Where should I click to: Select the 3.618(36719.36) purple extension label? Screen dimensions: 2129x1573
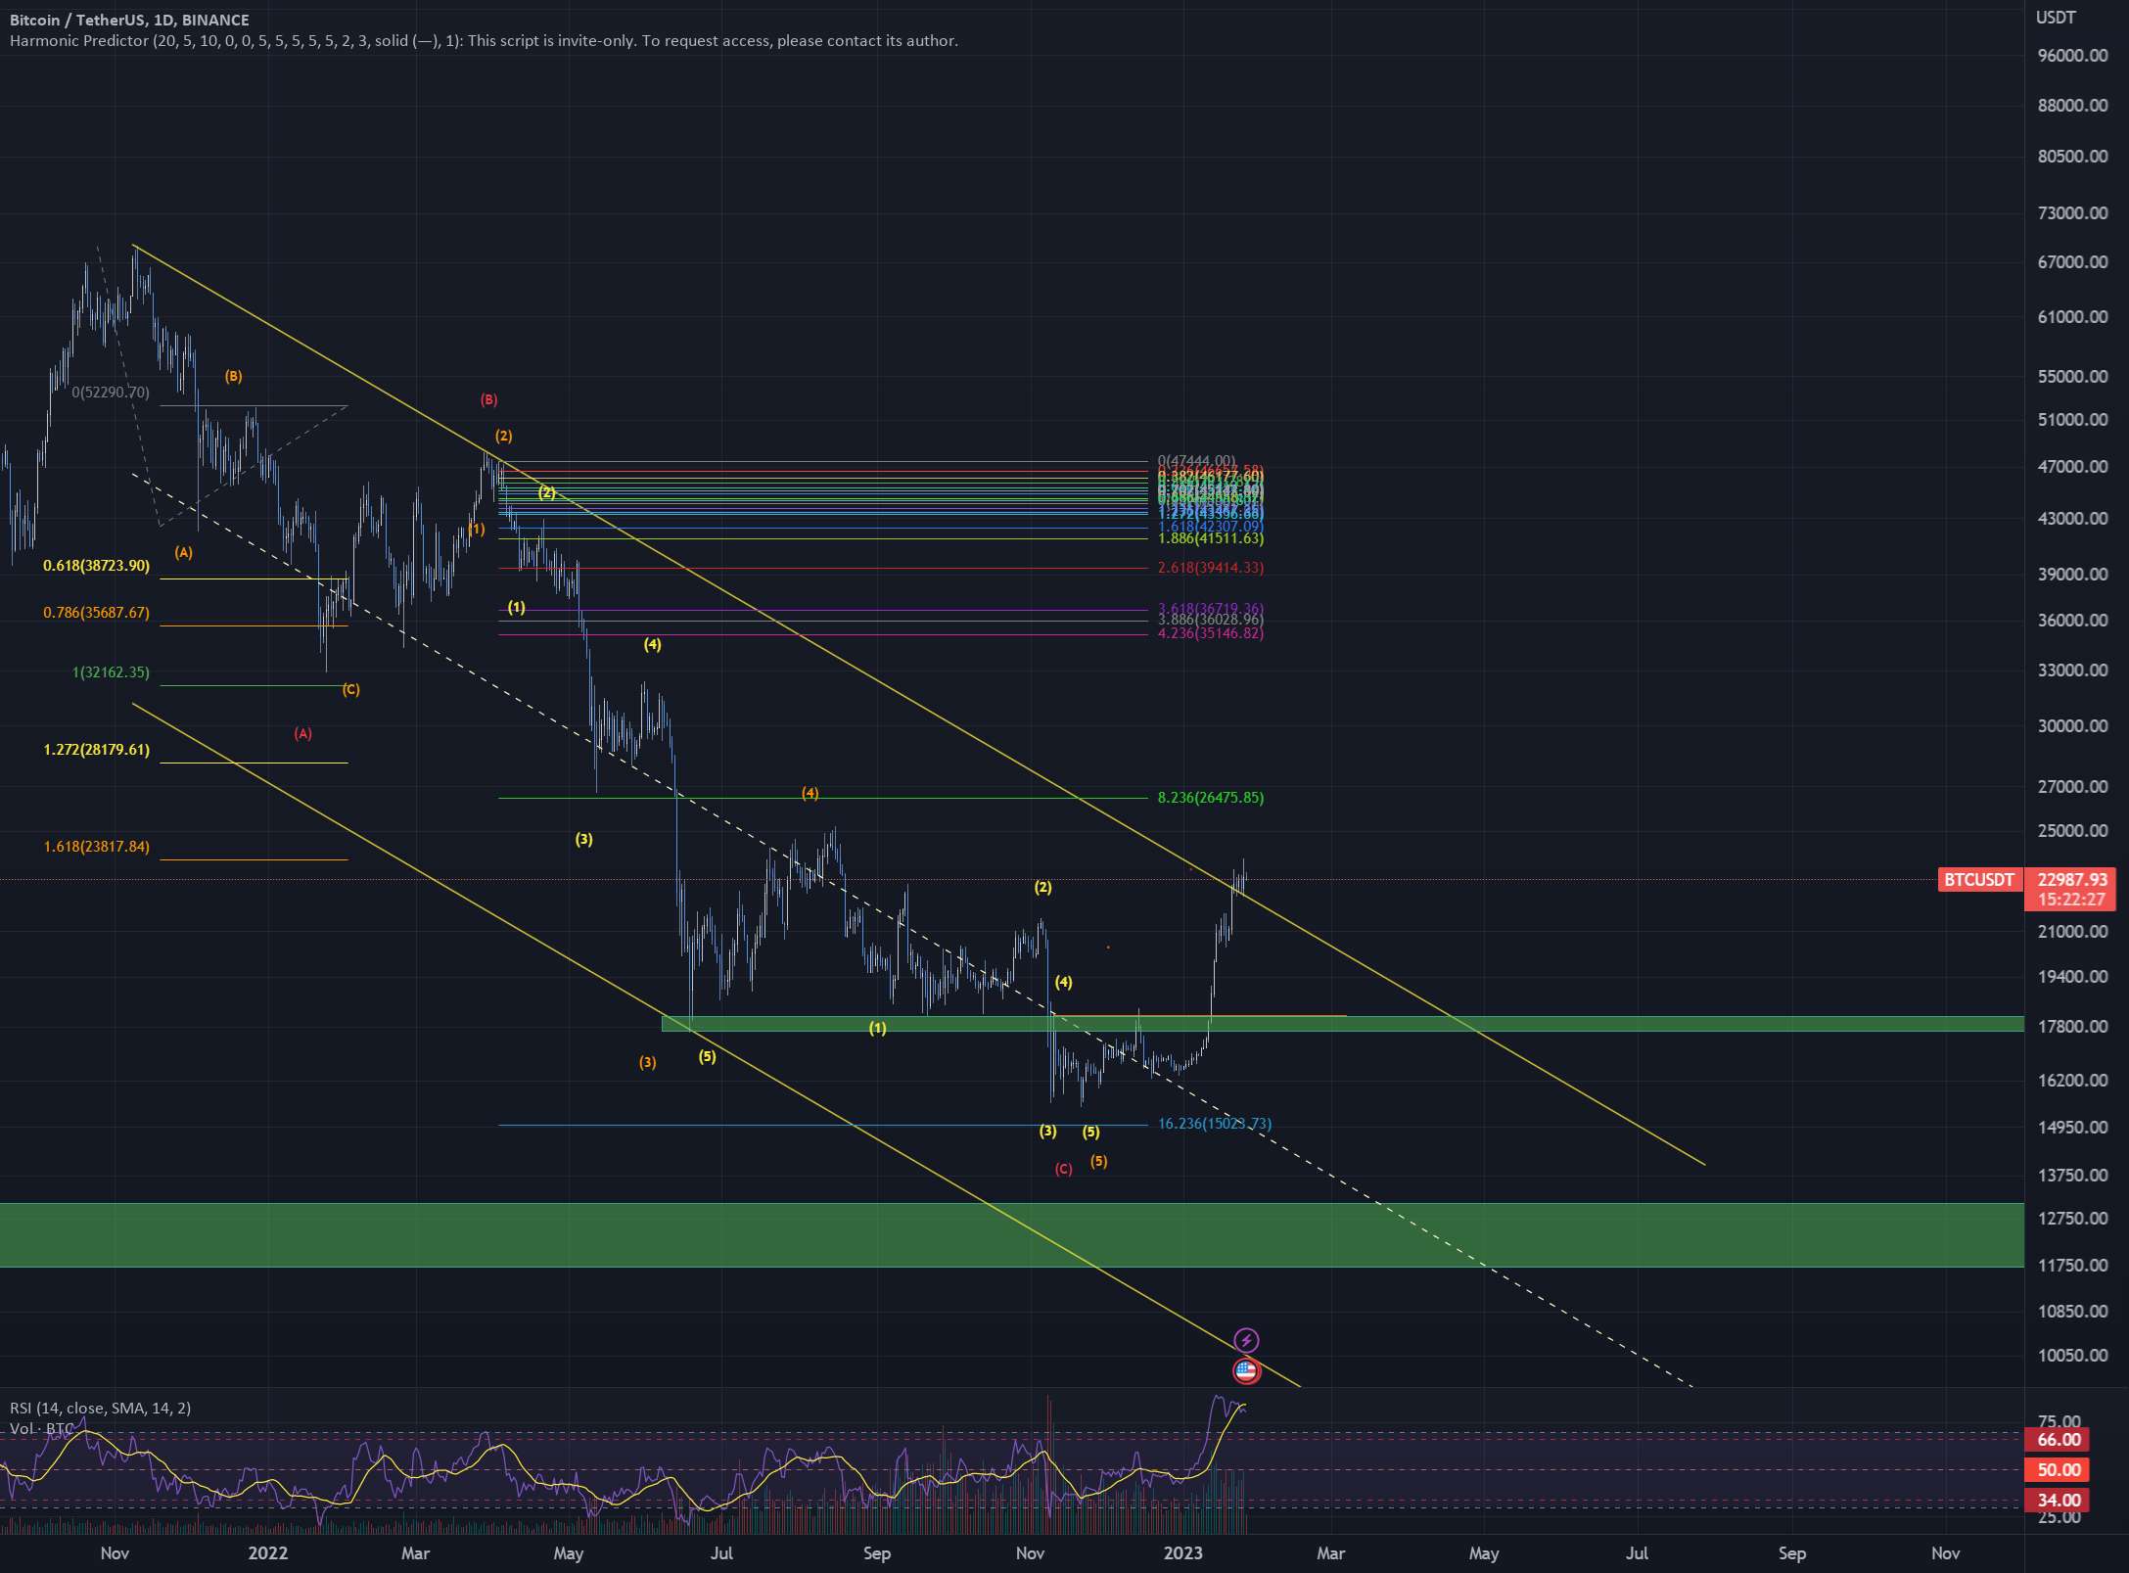(1211, 609)
